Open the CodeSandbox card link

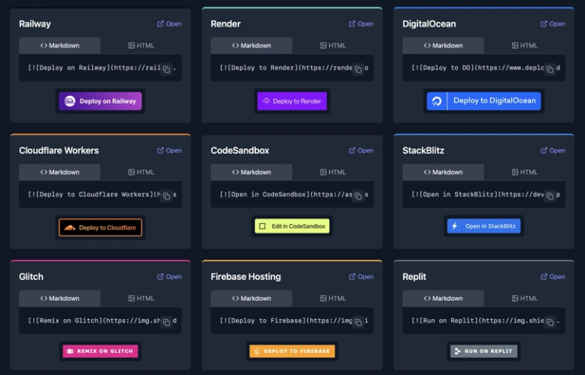(x=361, y=150)
